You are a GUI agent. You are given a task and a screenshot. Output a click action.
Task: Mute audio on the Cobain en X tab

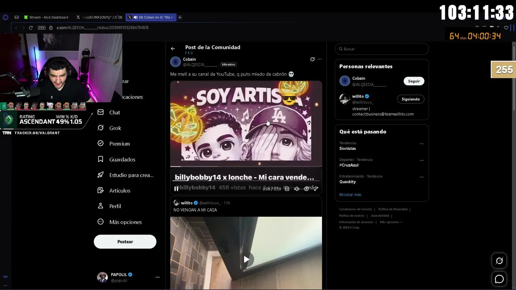135,17
